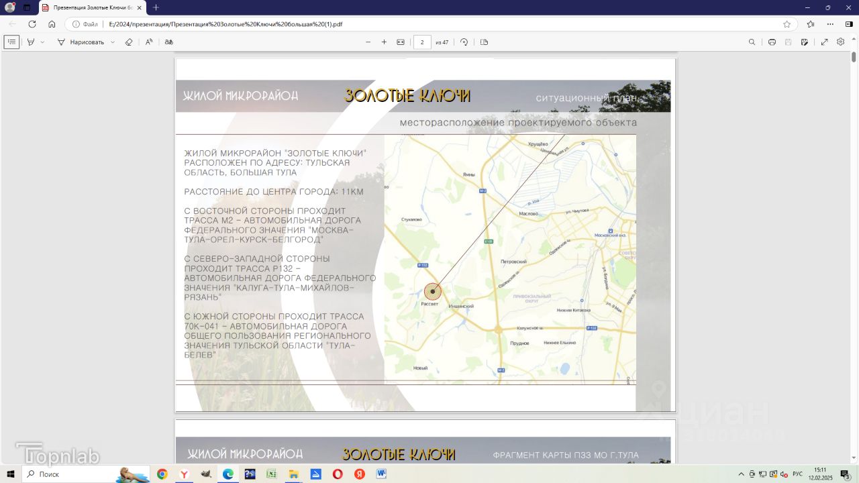The image size is (859, 483).
Task: Open tab actions menu button
Action: [x=27, y=7]
